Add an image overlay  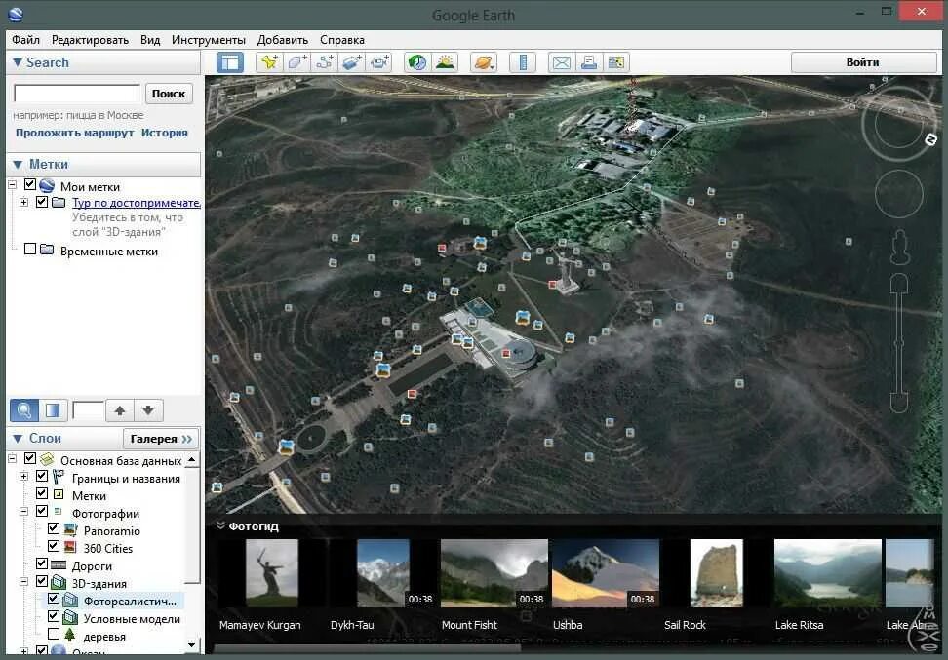click(352, 62)
